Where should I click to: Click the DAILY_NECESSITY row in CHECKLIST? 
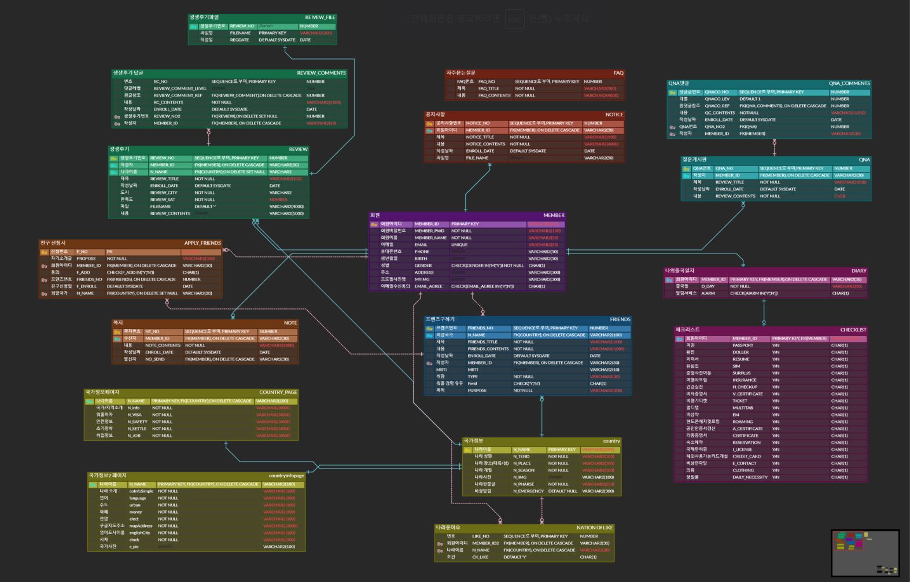click(x=771, y=477)
